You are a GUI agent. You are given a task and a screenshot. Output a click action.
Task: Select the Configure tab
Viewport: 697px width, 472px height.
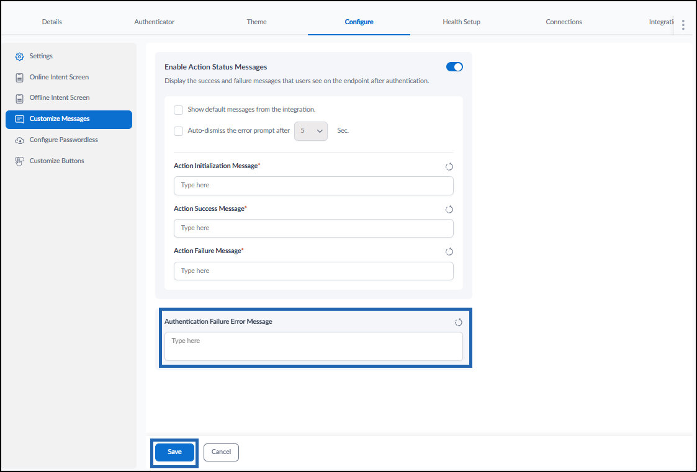pyautogui.click(x=359, y=22)
